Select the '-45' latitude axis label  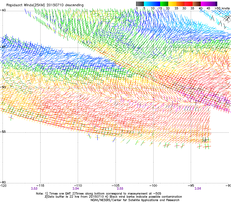(x=3, y=47)
